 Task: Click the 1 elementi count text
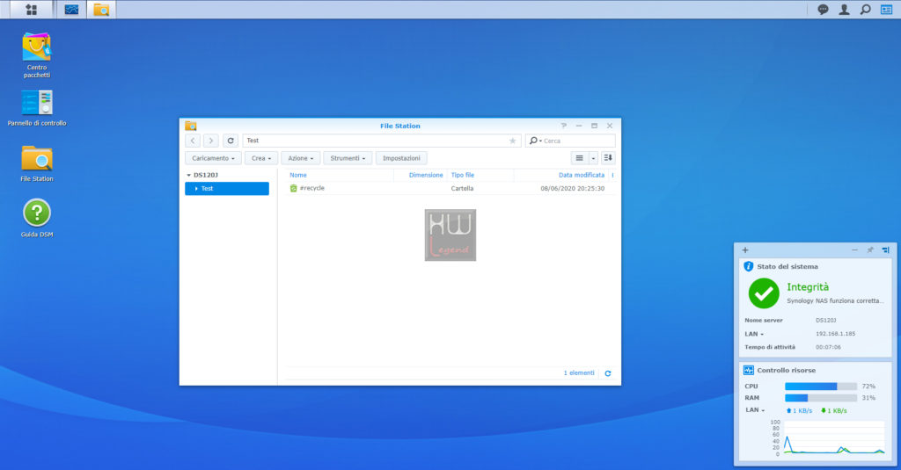click(x=579, y=373)
